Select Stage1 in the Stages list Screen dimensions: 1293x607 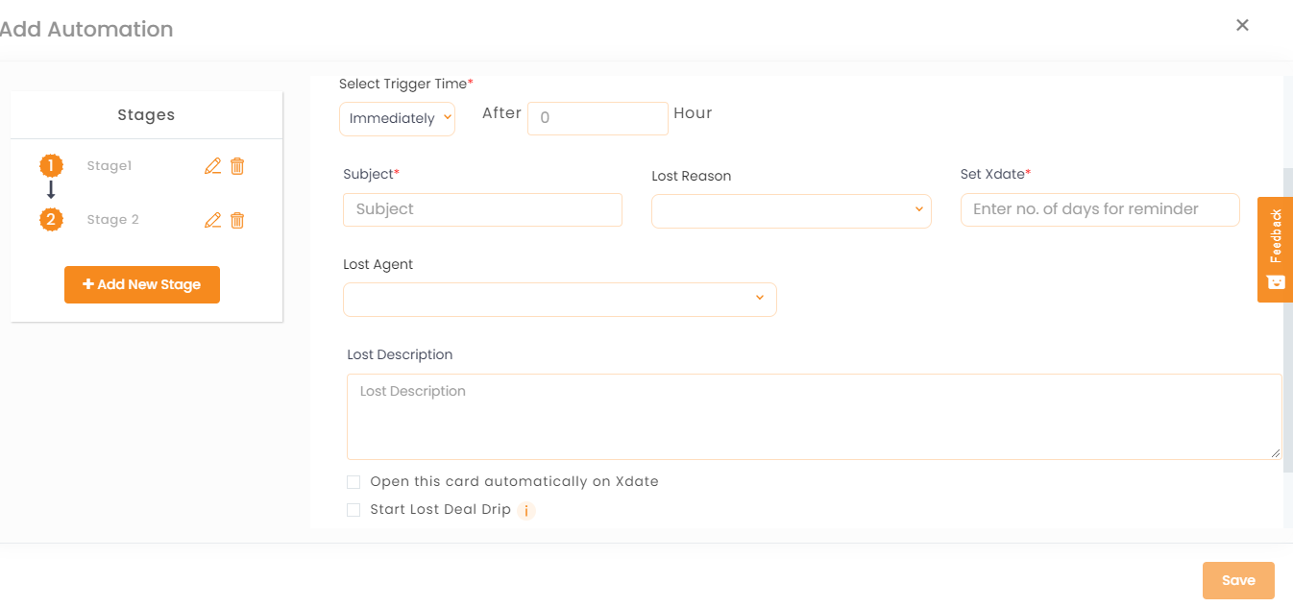click(x=109, y=166)
